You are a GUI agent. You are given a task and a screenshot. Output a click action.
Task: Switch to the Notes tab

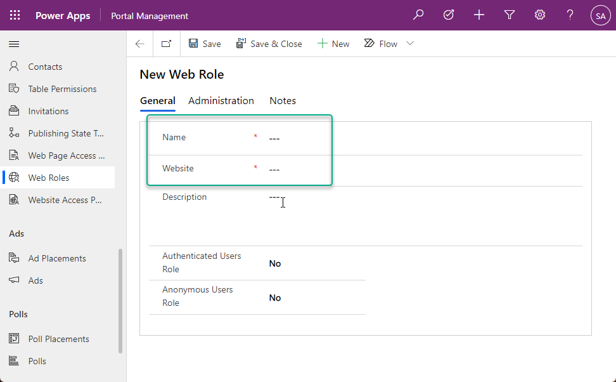(x=283, y=101)
